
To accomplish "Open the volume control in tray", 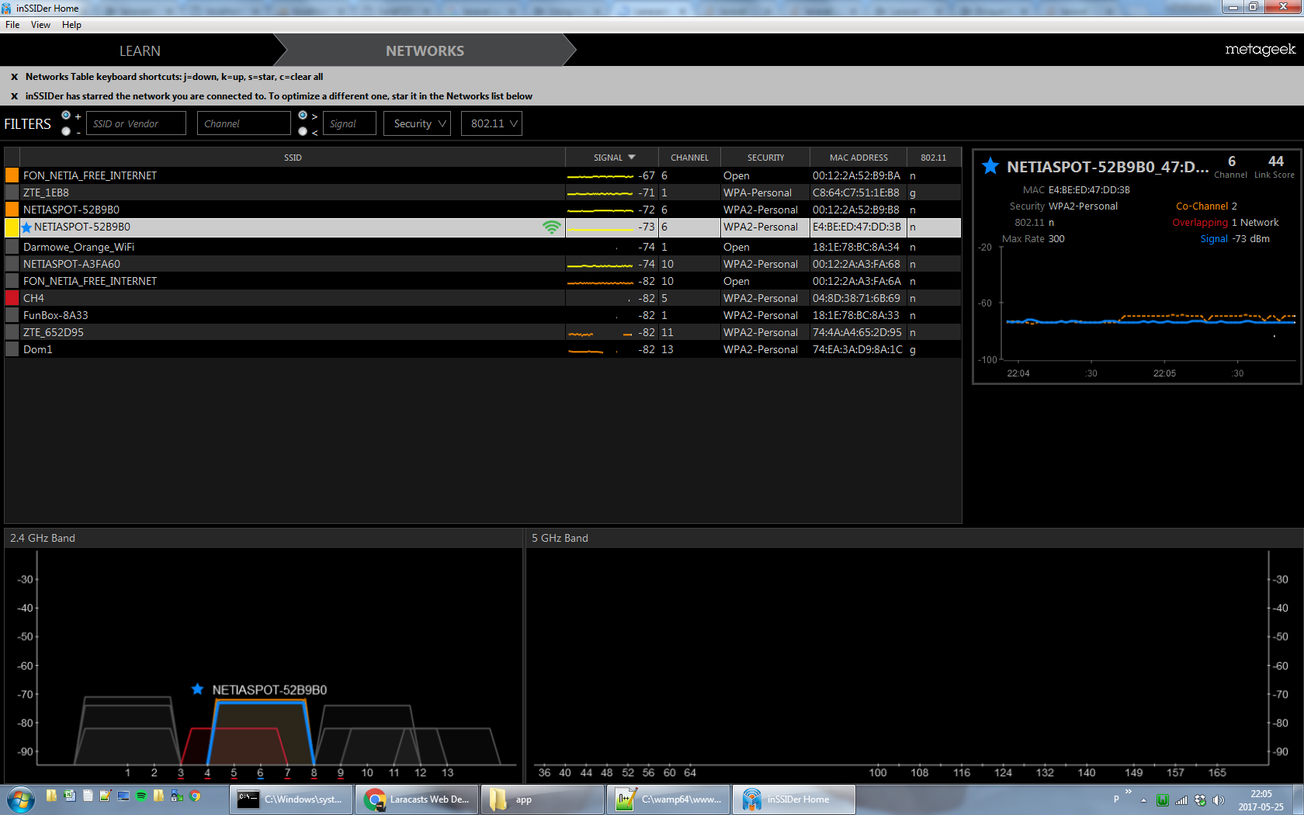I will pos(1219,800).
